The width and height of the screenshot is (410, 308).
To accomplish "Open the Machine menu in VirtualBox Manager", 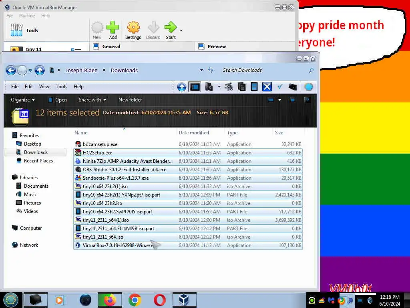I will [27, 16].
